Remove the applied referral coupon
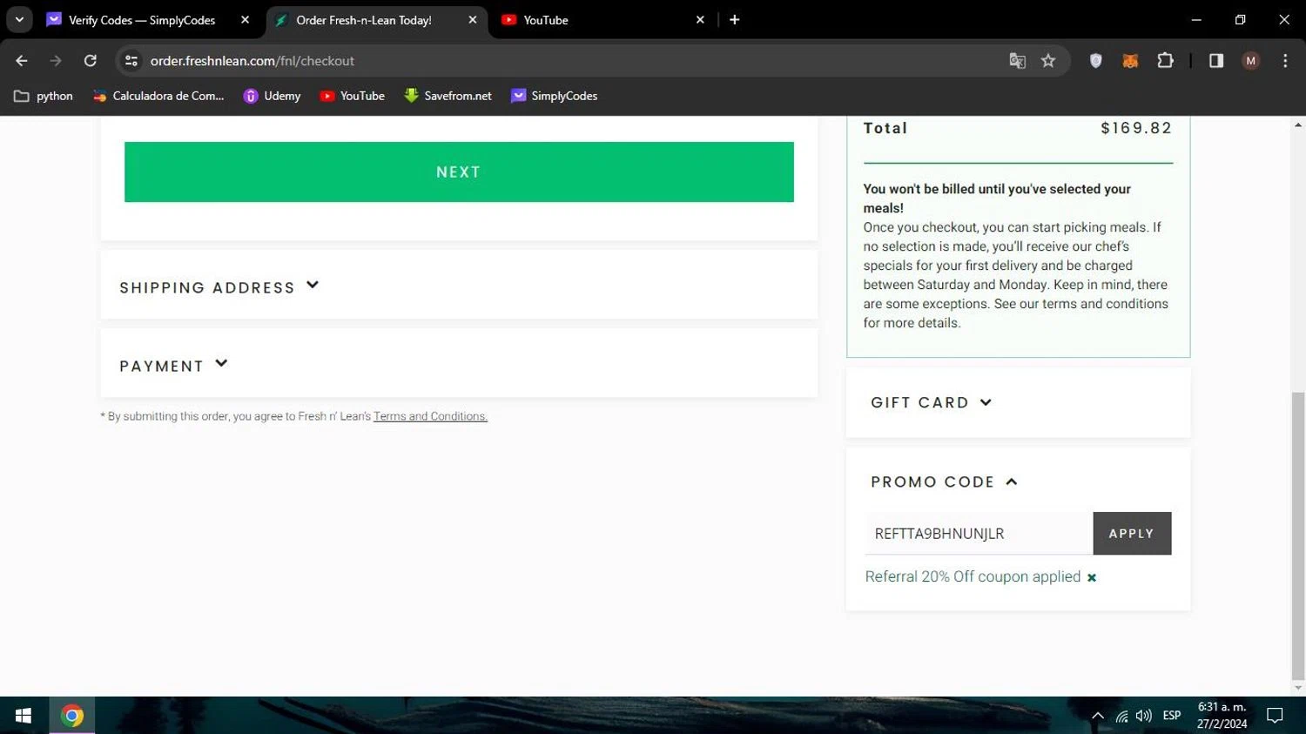Viewport: 1306px width, 734px height. 1092,577
